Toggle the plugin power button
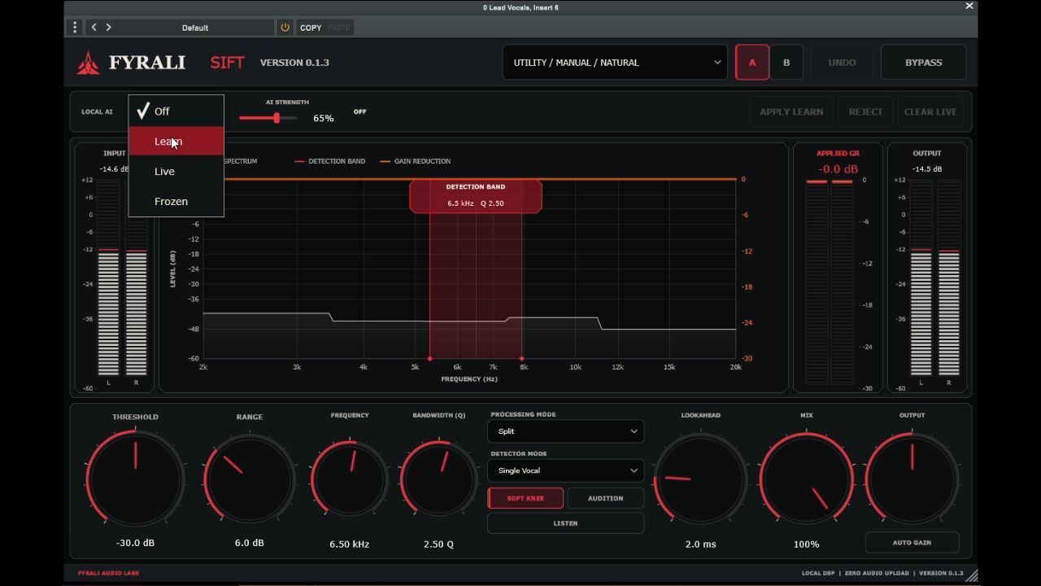 coord(285,28)
